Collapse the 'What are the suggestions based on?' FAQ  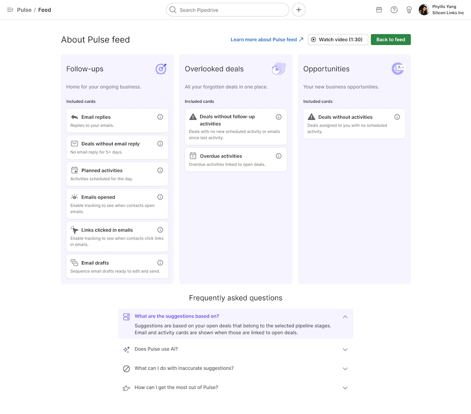345,316
